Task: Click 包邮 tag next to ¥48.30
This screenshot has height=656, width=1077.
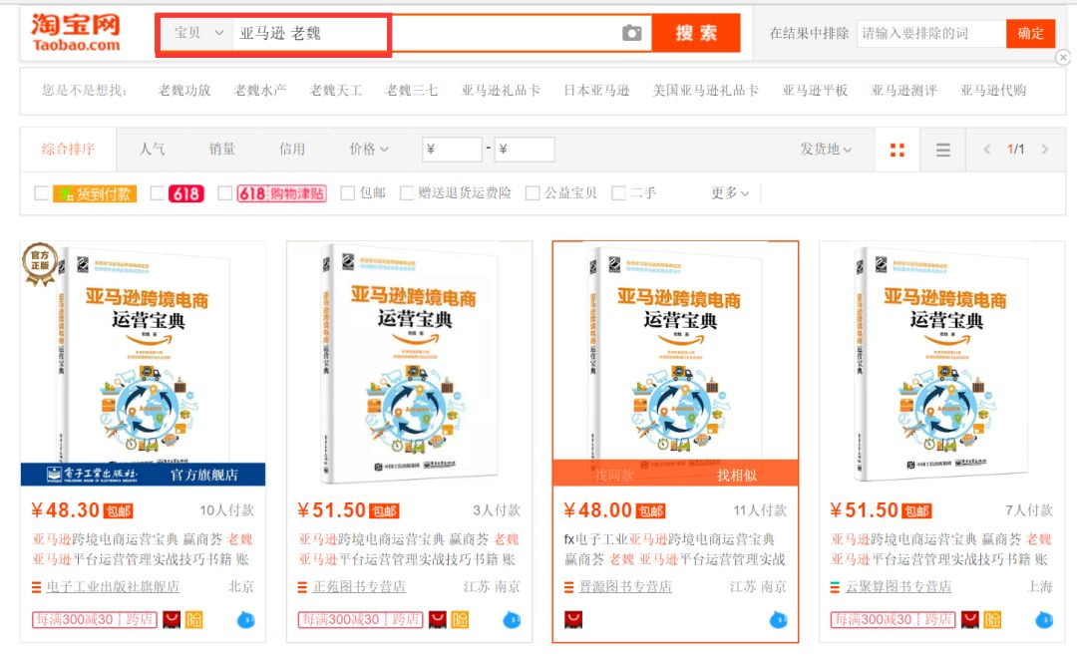Action: pos(118,511)
